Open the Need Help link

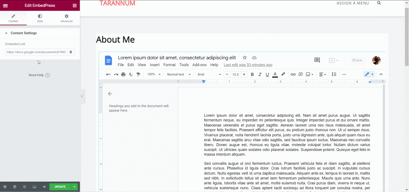coord(39,75)
